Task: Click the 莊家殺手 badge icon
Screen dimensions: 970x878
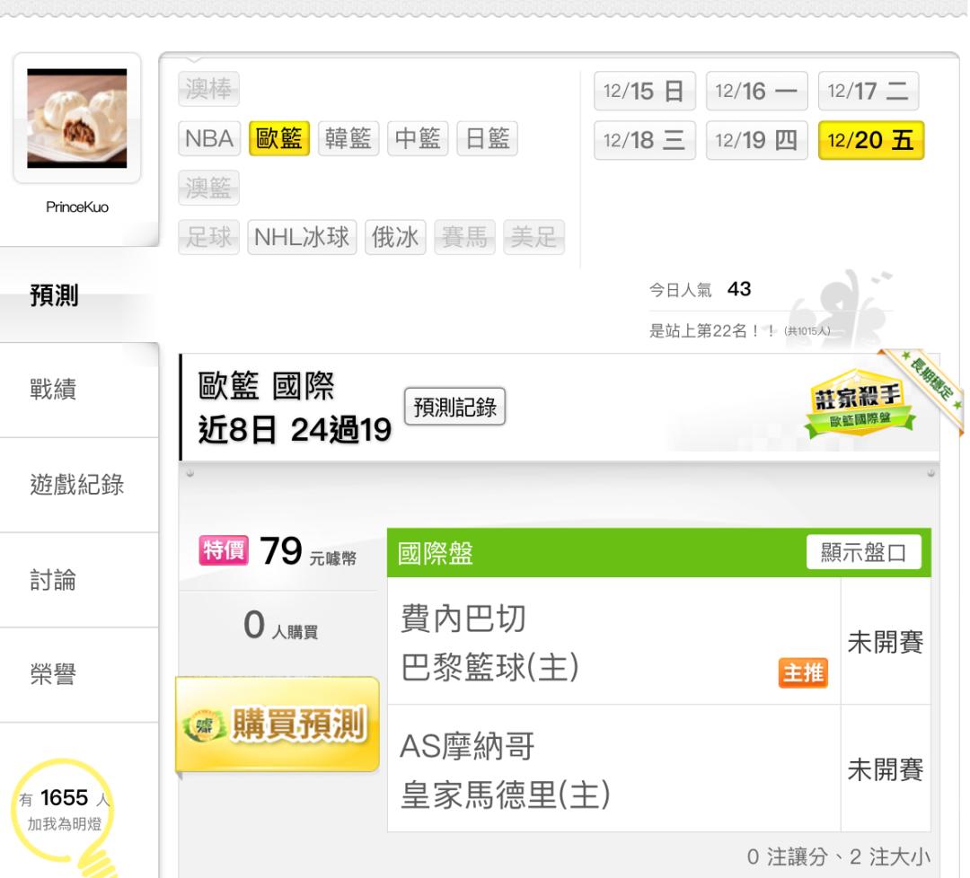Action: 859,403
